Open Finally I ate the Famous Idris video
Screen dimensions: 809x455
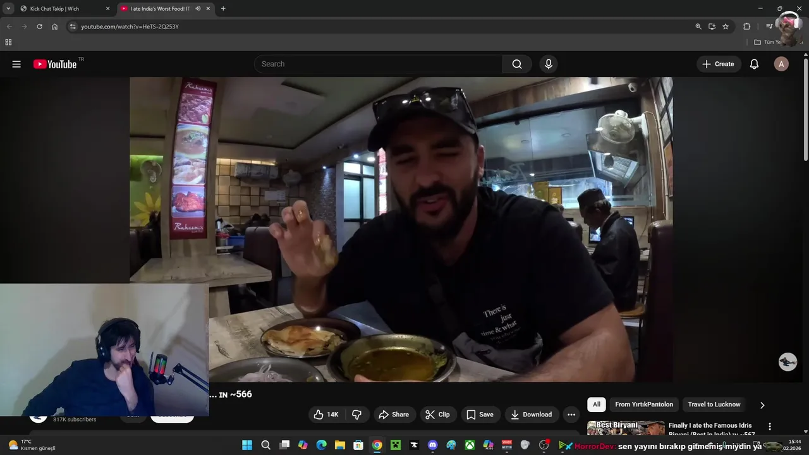(x=712, y=428)
